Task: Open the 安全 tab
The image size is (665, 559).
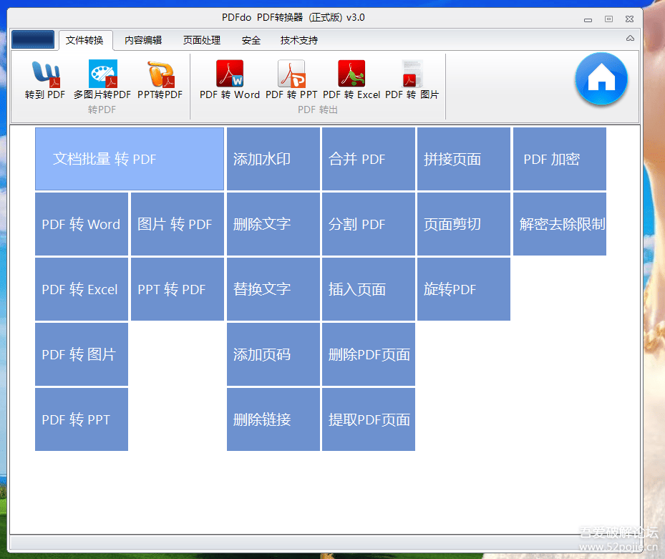Action: (251, 40)
